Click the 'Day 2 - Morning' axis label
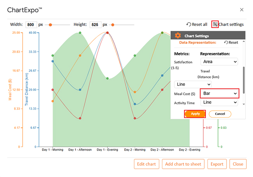This screenshot has height=177, width=253. (x=135, y=150)
